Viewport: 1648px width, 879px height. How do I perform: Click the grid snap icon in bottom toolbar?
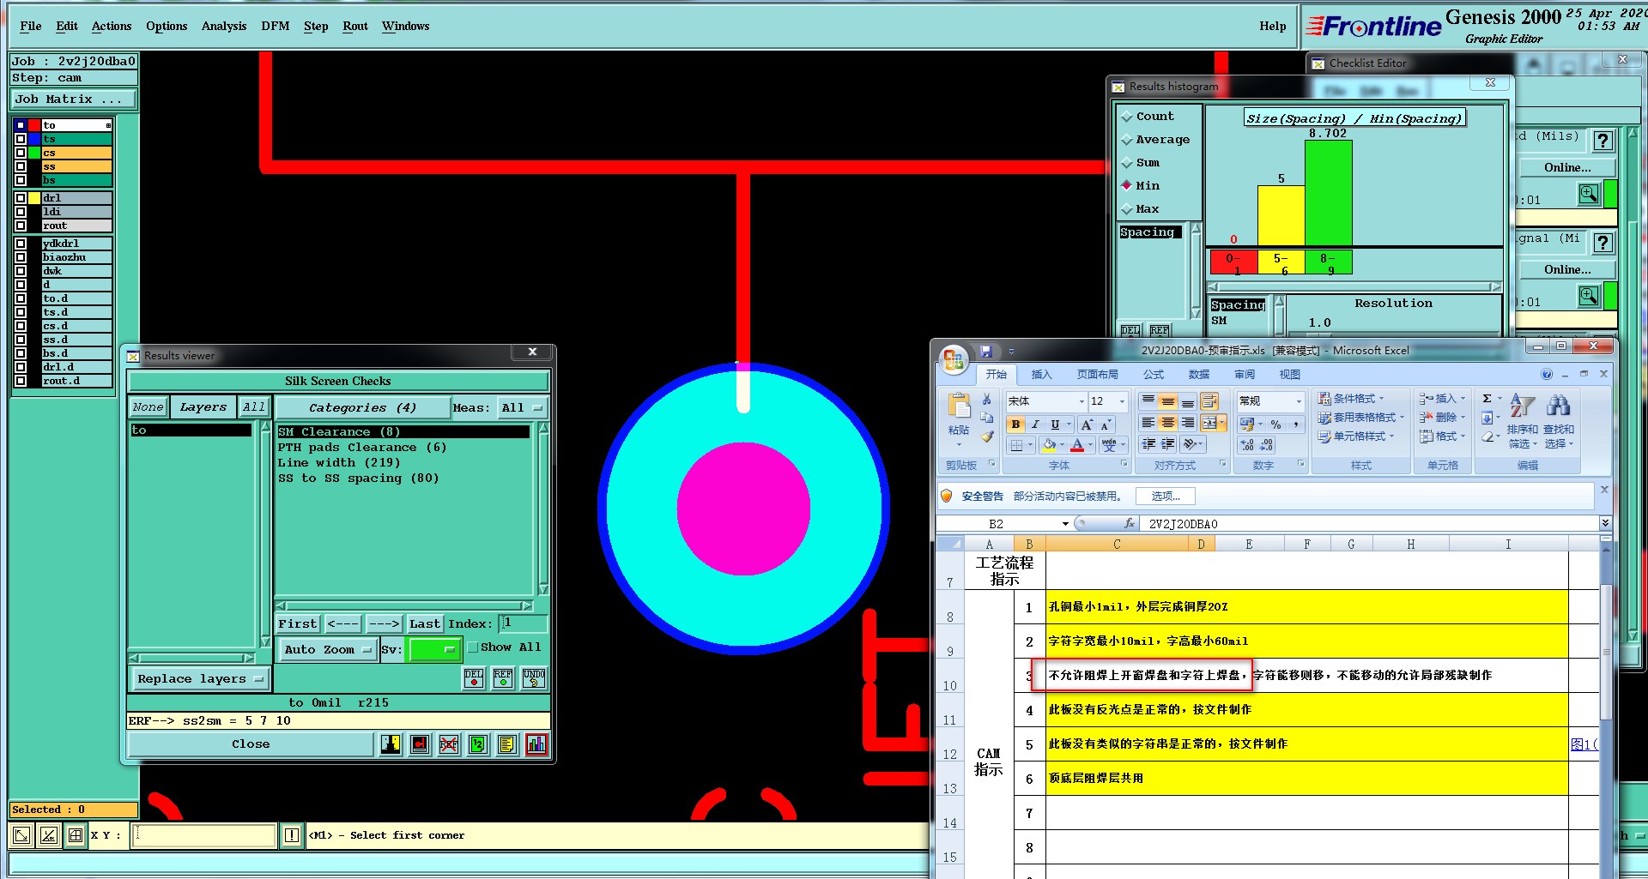pos(76,834)
